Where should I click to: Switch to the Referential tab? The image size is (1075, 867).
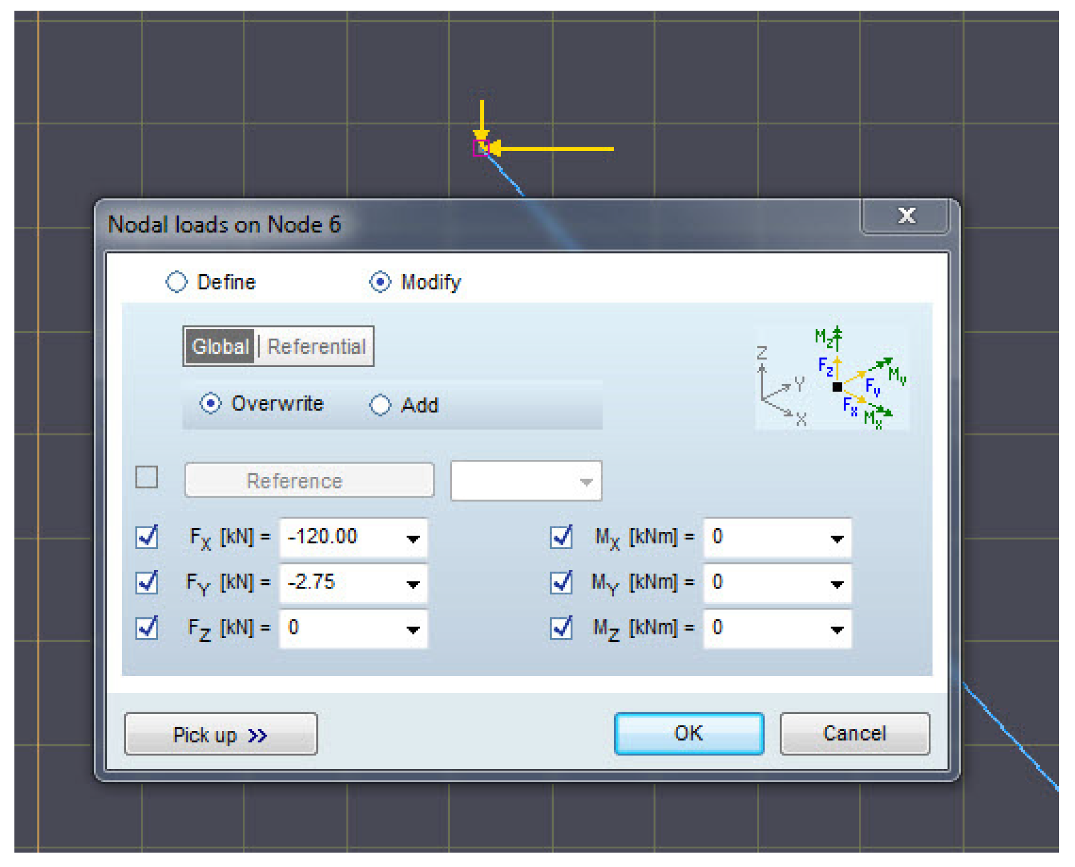pos(316,347)
